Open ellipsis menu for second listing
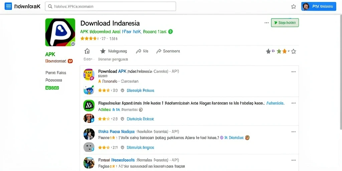Screen dimensions: 342x171 click(x=294, y=103)
